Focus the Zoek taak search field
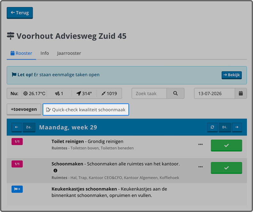The height and width of the screenshot is (212, 253). [x=149, y=94]
